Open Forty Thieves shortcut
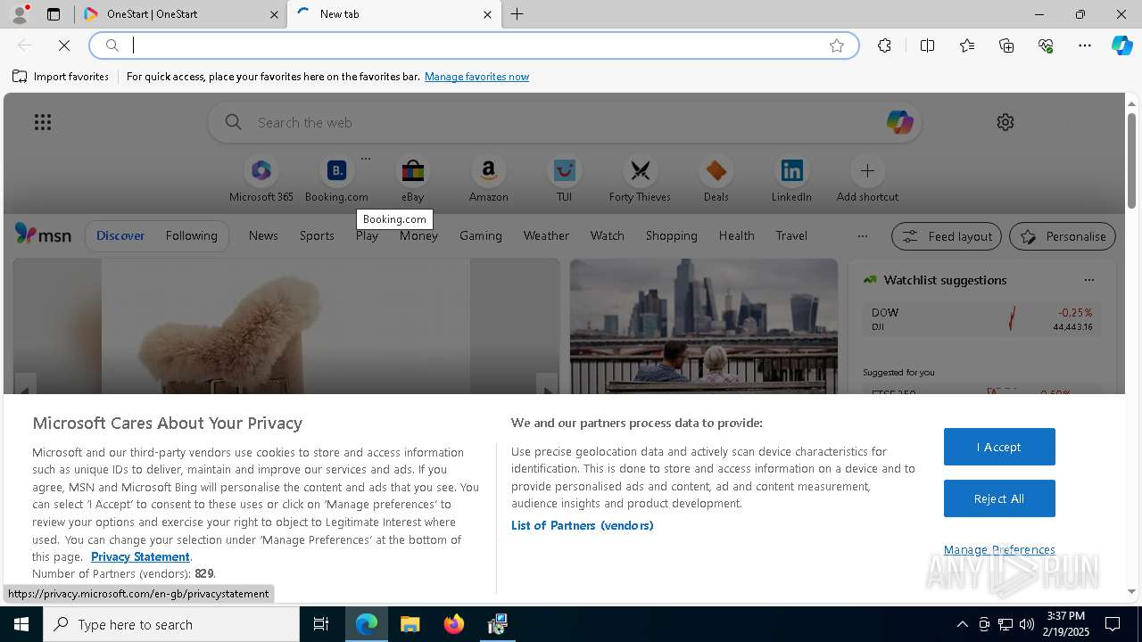This screenshot has height=642, width=1142. coord(640,179)
